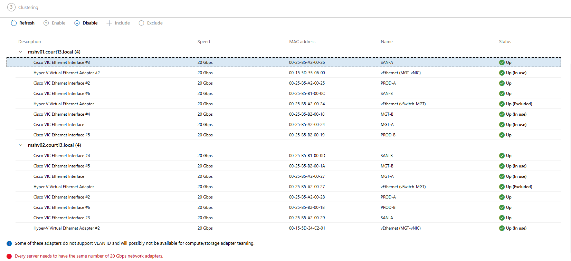Click MAC address 00-25-B5-B1-00-0D
Screen dimensions: 571x261
[x=307, y=156]
